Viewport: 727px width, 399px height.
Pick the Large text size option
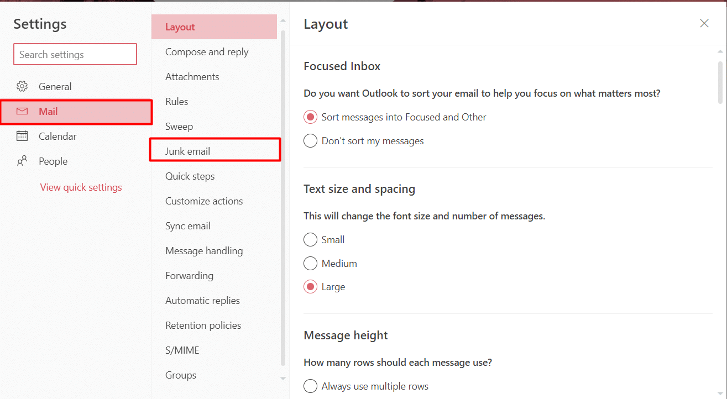[x=311, y=287]
